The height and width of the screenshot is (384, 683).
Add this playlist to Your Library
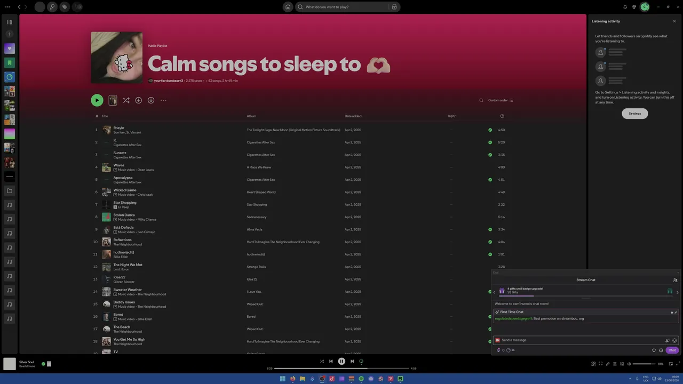point(138,100)
